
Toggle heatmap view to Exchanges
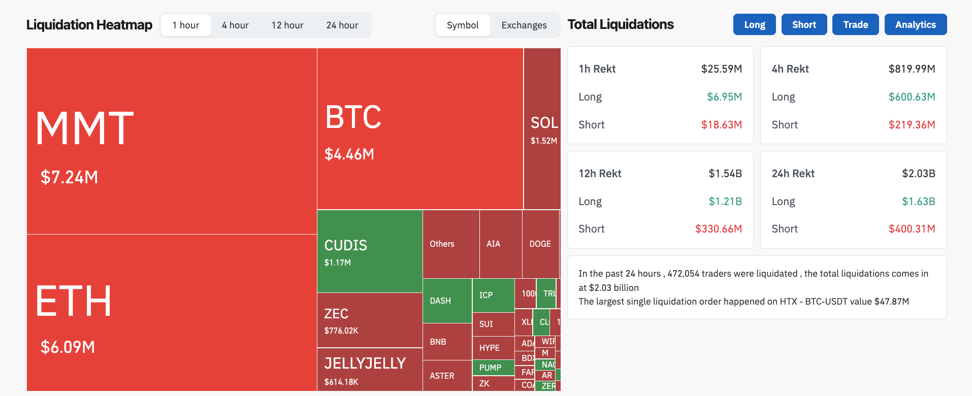point(524,25)
